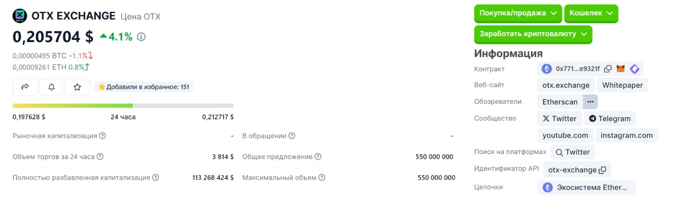Click the question mark beside Рыночная капитализация
This screenshot has width=687, height=210.
pos(103,136)
